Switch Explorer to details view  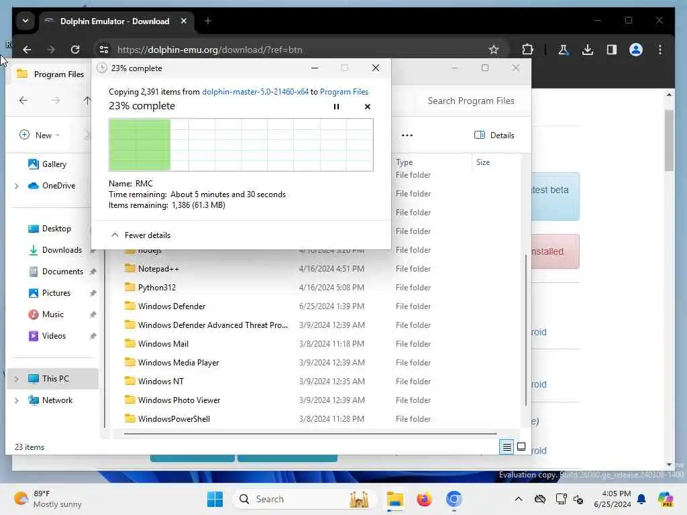point(507,447)
